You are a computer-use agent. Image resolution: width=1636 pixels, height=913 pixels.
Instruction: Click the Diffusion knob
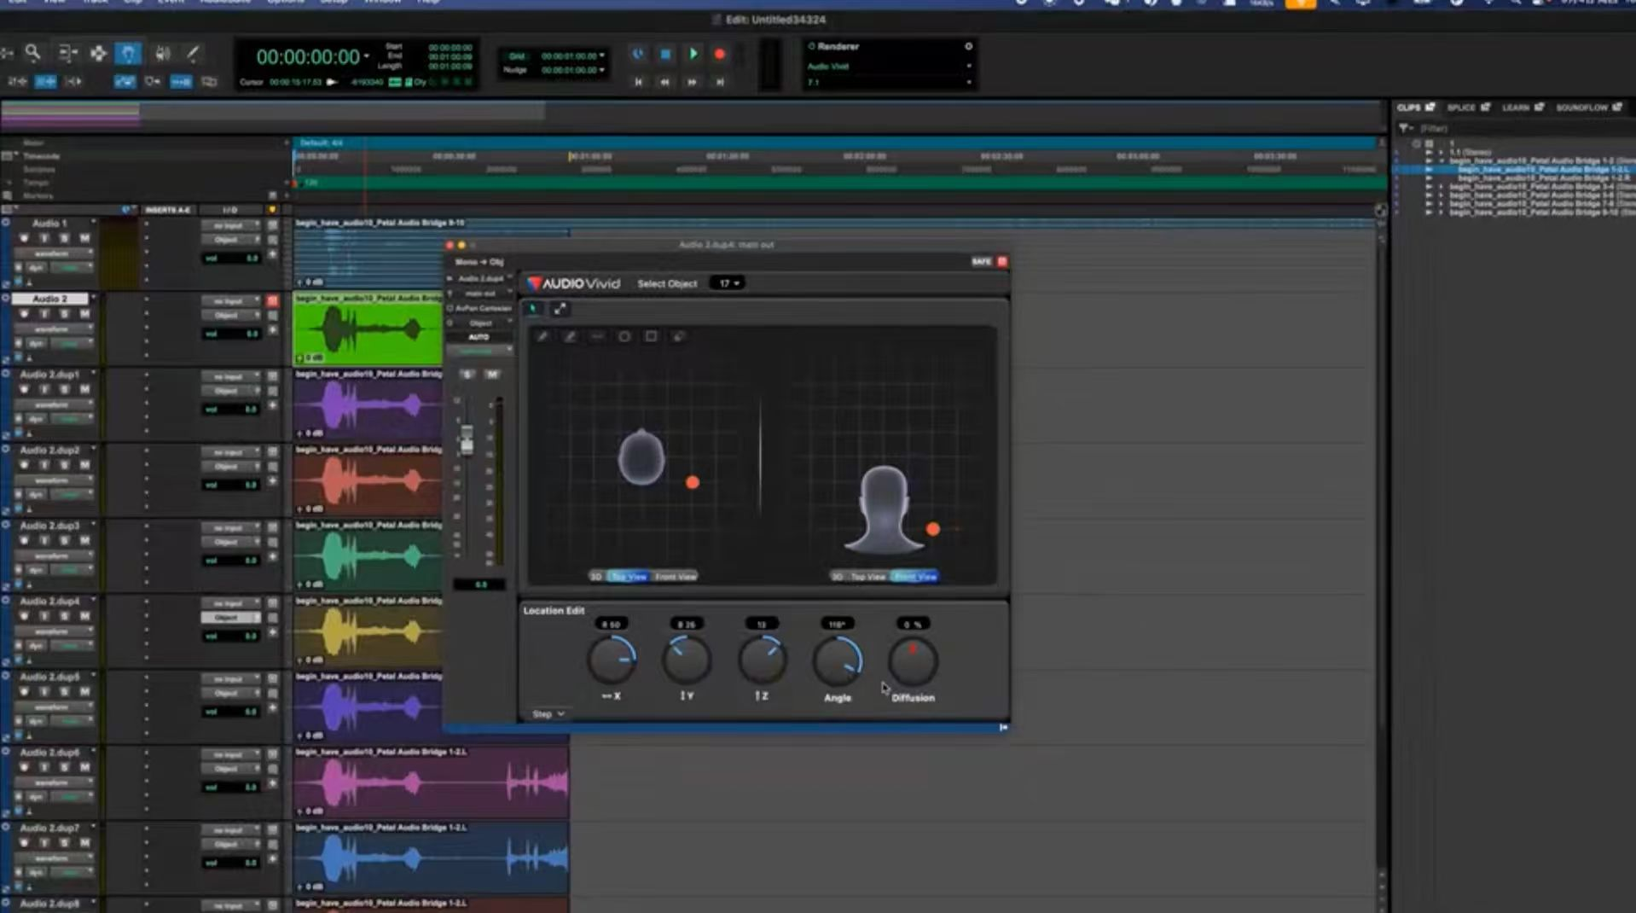[x=913, y=661]
